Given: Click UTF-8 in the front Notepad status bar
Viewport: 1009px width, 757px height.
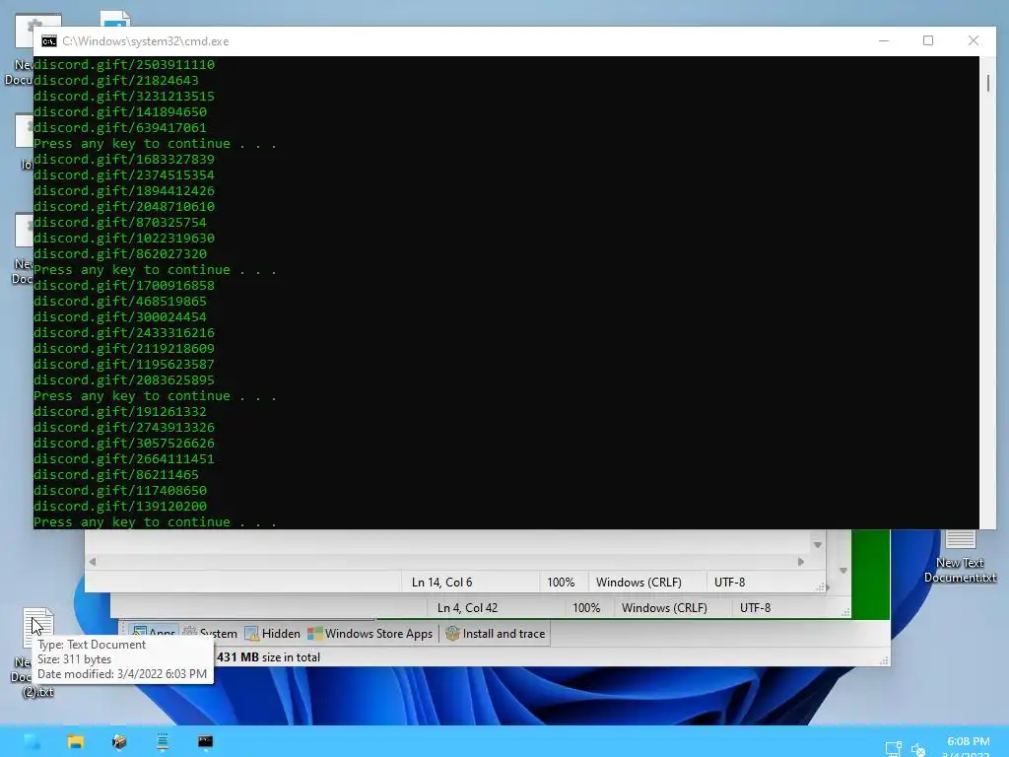Looking at the screenshot, I should 730,582.
